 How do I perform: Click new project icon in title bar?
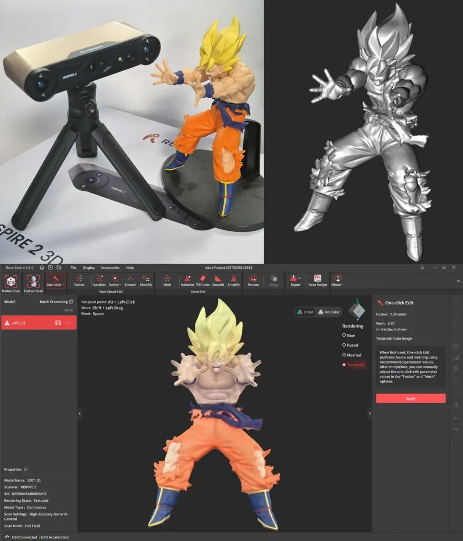[x=50, y=267]
